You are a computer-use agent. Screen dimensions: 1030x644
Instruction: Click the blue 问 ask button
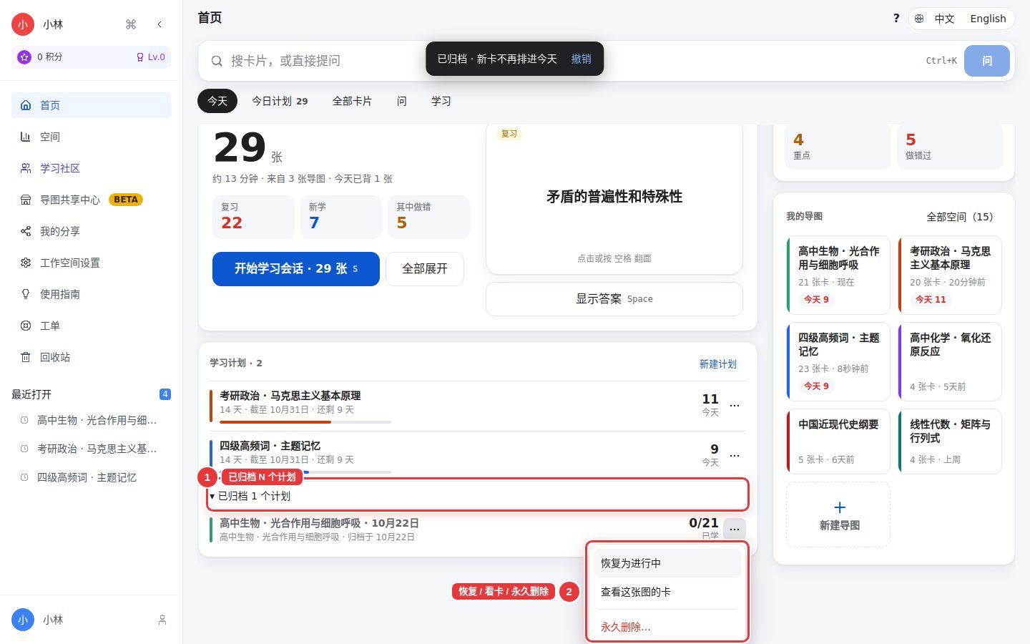click(987, 61)
